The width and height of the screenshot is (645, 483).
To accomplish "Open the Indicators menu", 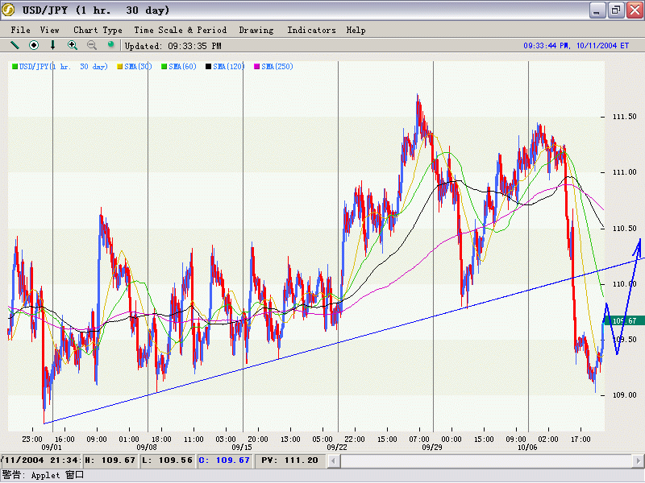I will click(x=311, y=30).
